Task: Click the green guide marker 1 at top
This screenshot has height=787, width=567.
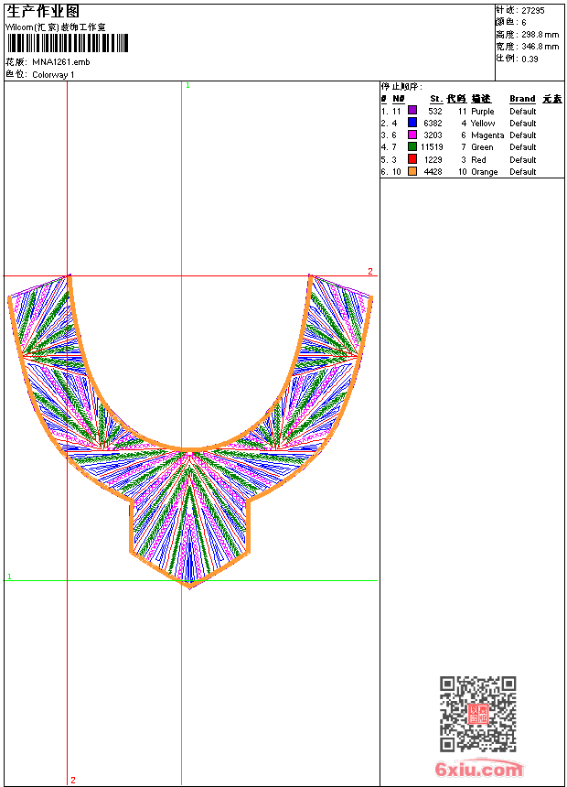Action: 187,85
